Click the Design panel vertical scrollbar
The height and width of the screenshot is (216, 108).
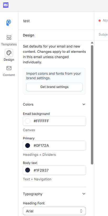pos(92,105)
